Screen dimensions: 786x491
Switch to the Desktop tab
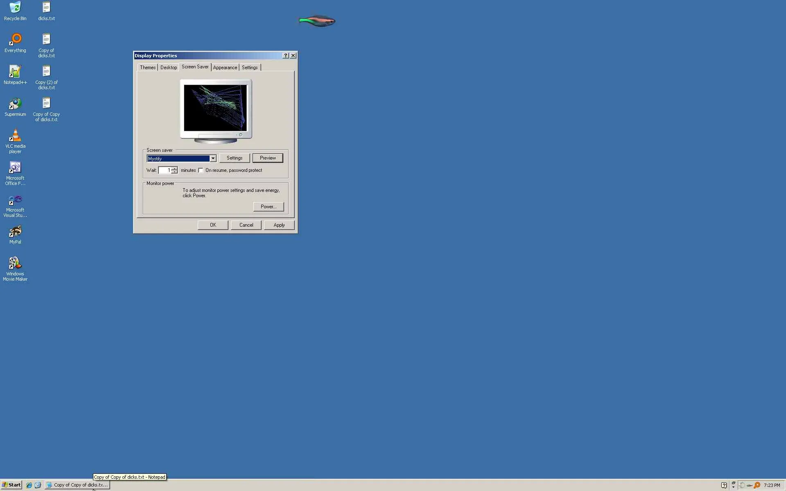[168, 68]
